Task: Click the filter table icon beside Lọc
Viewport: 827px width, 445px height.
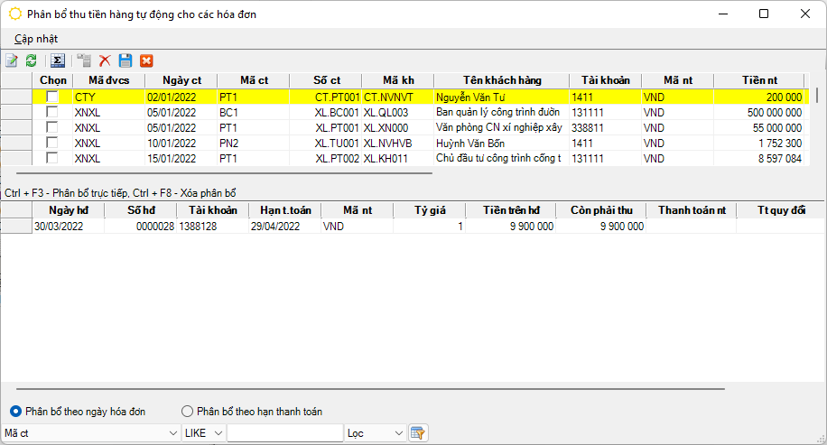Action: (417, 433)
